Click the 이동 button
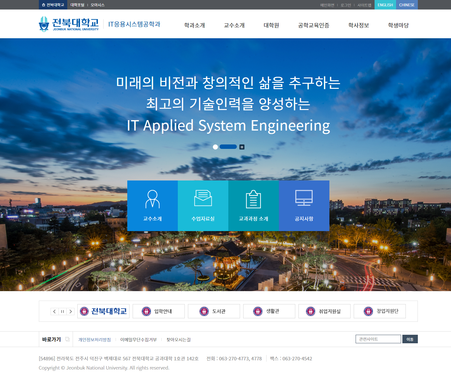The image size is (451, 379). (410, 339)
